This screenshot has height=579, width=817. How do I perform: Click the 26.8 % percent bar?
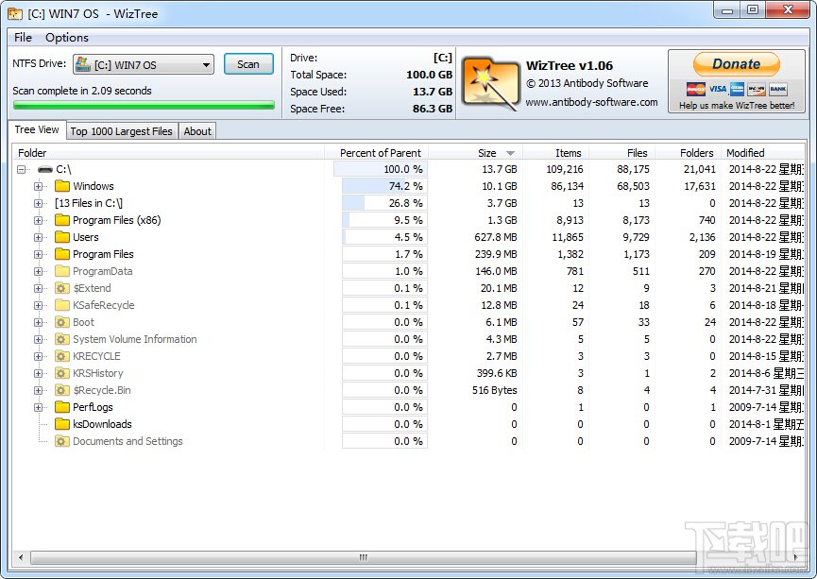tap(384, 203)
